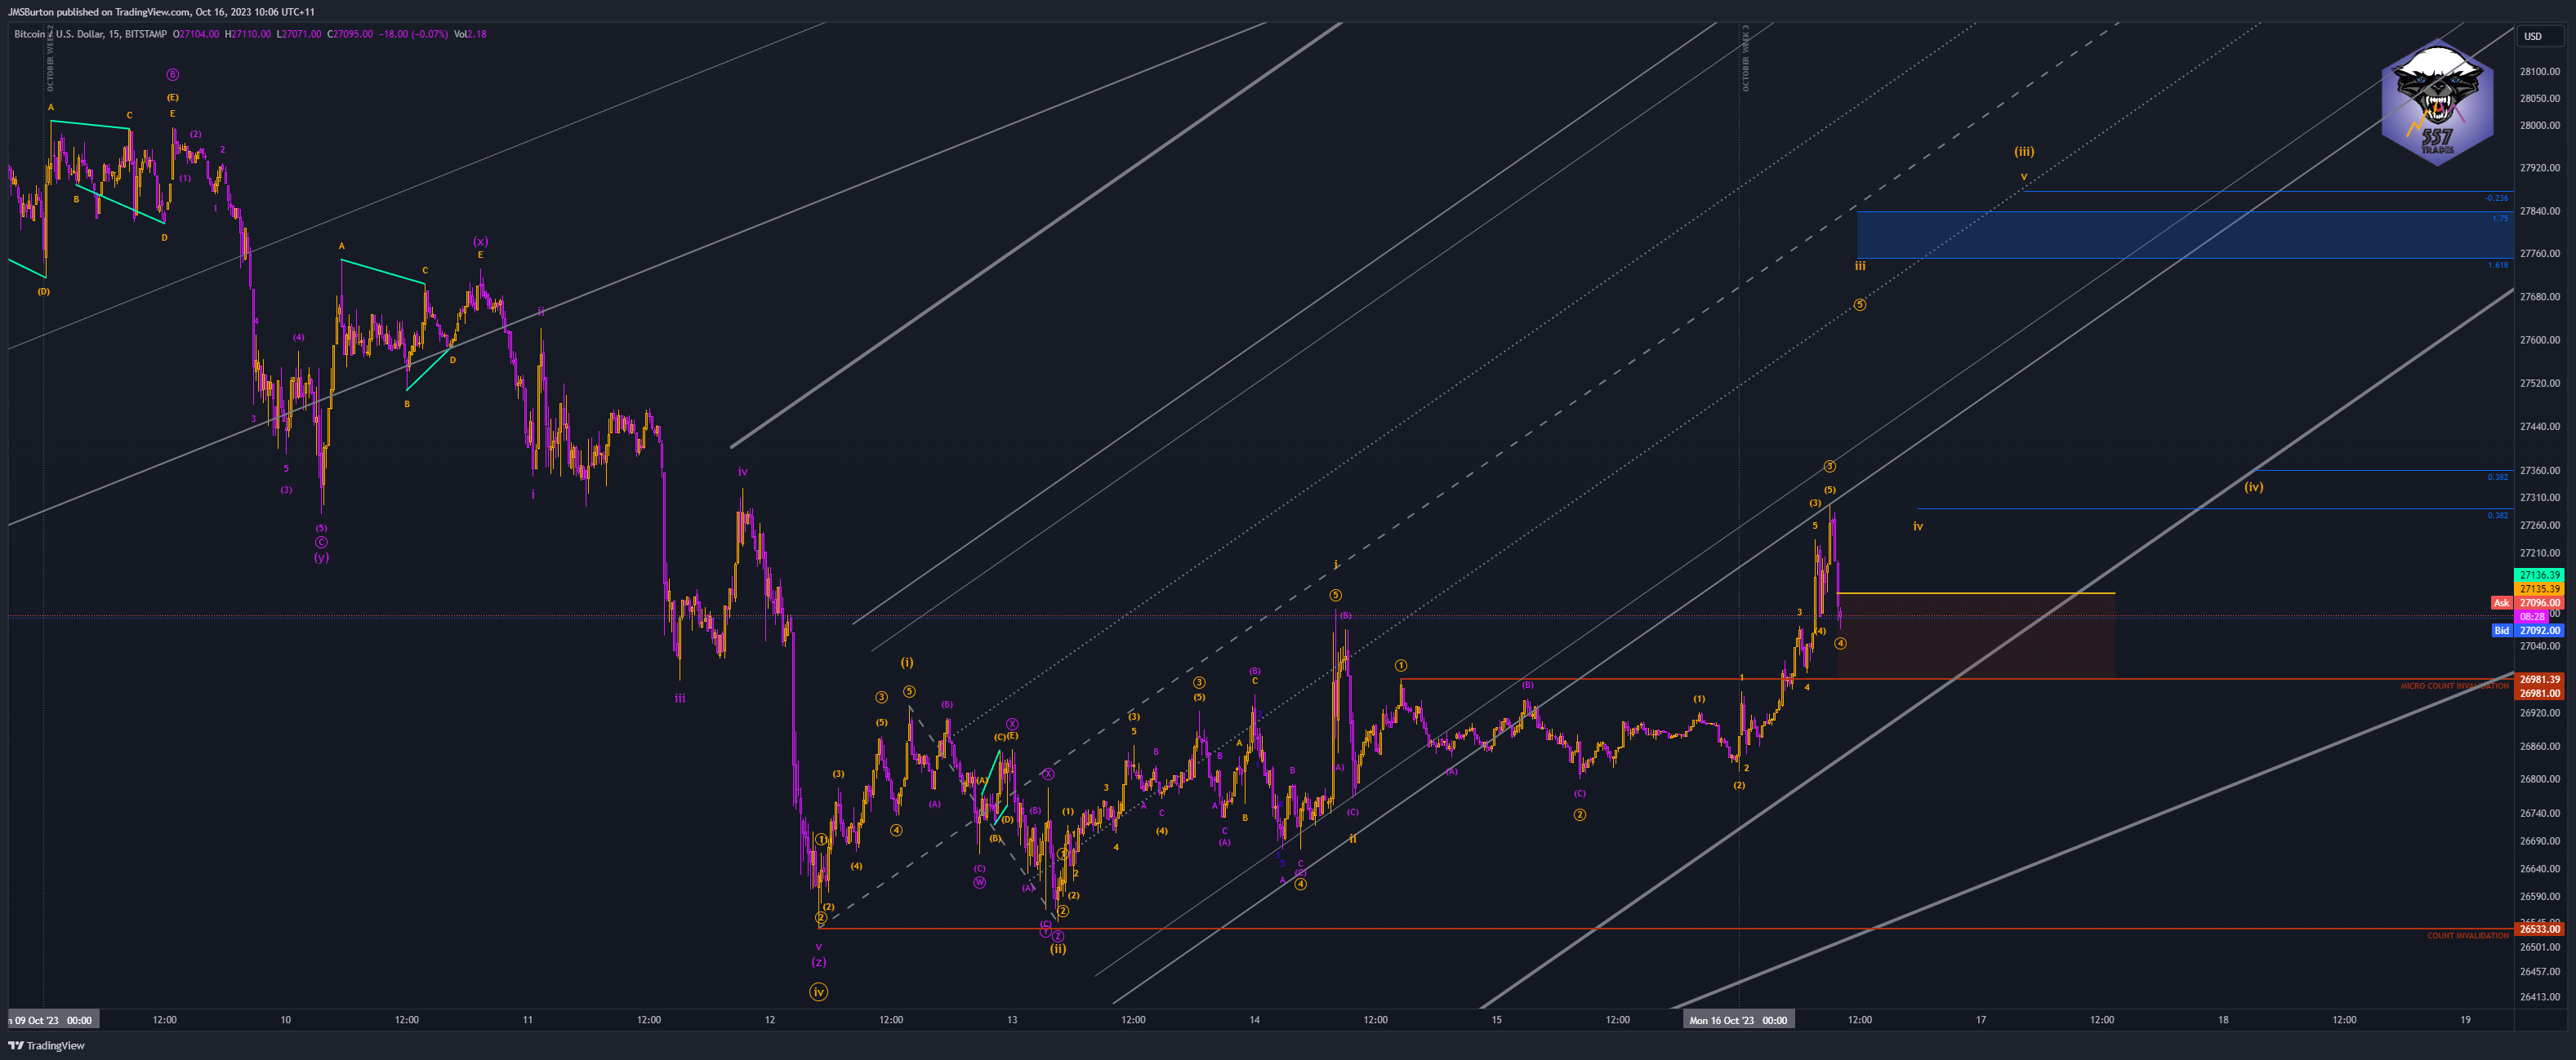Click date 14 on the time axis
The width and height of the screenshot is (2576, 1060).
click(x=1254, y=1020)
